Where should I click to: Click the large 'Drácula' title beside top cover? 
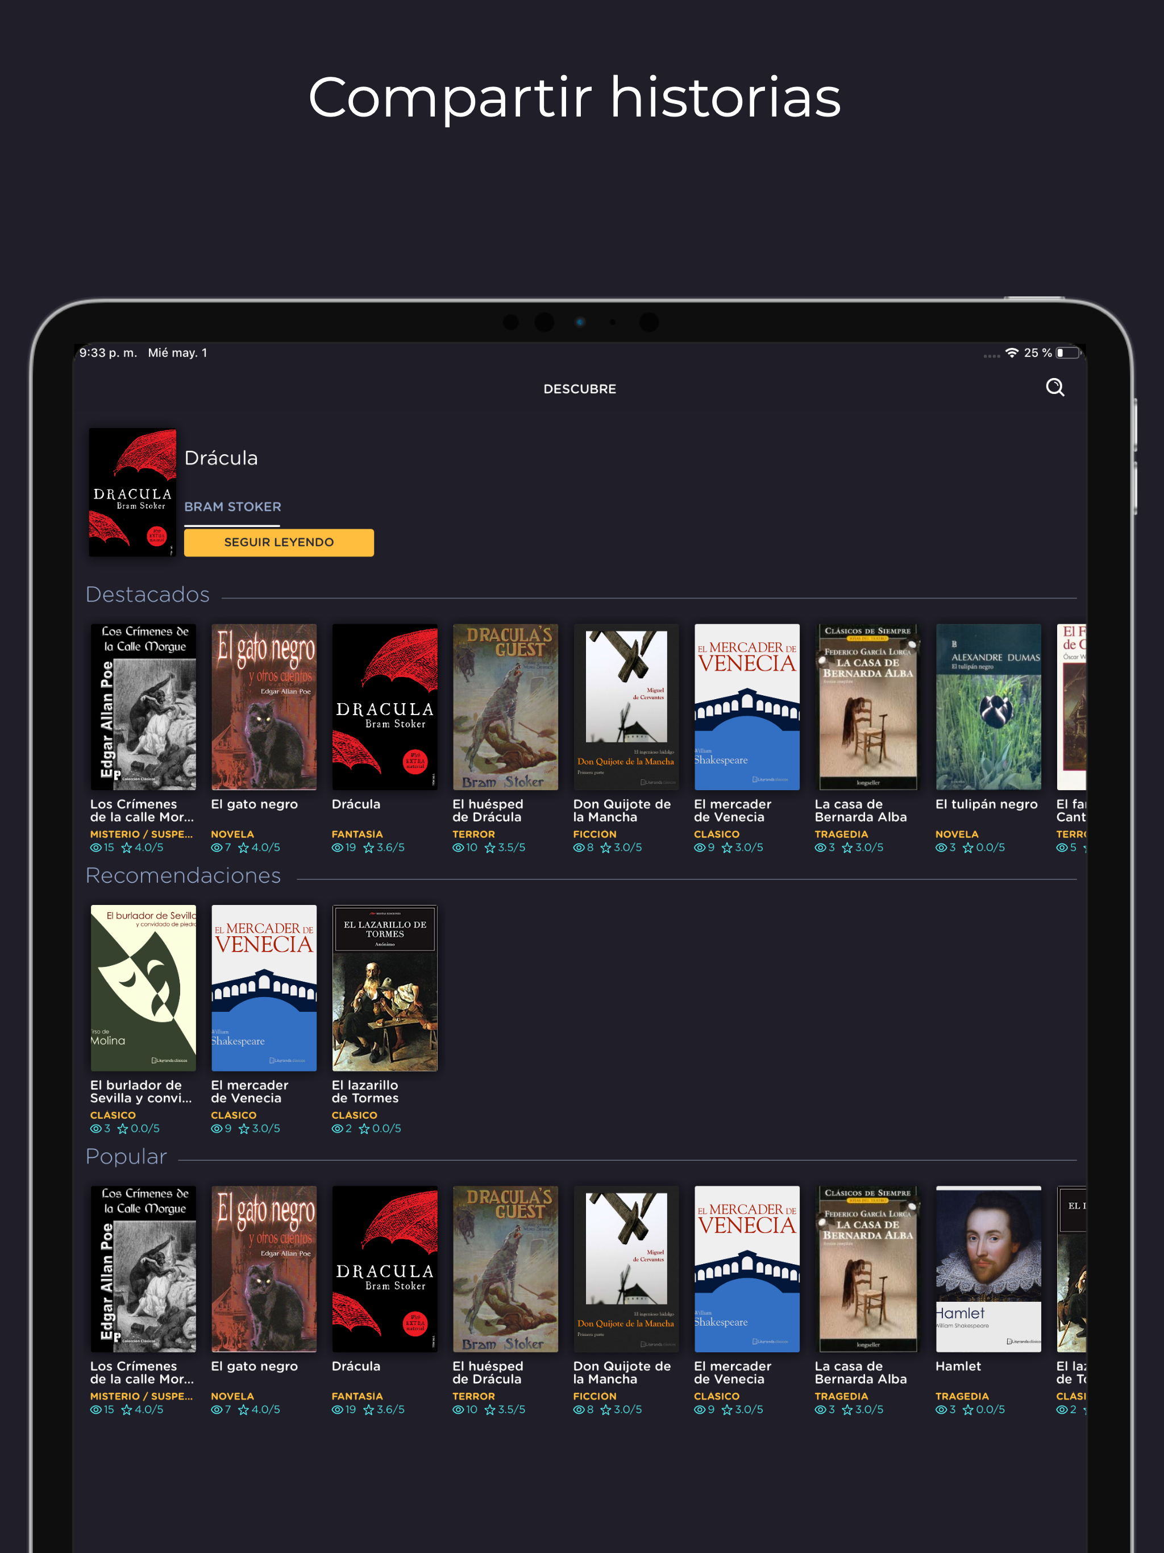click(221, 458)
